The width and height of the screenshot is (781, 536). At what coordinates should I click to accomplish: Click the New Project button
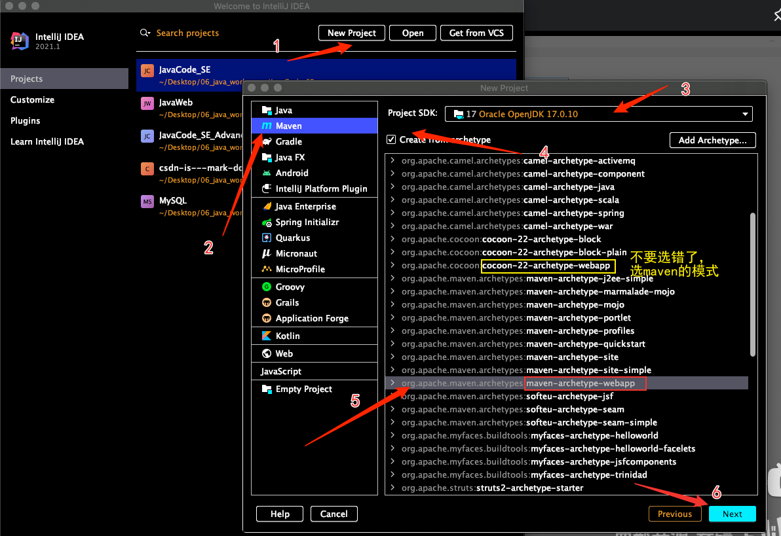click(352, 33)
